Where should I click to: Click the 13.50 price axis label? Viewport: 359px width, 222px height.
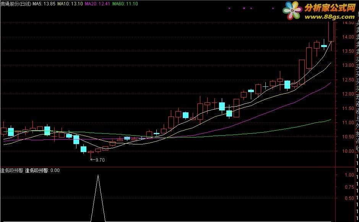[x=348, y=51]
